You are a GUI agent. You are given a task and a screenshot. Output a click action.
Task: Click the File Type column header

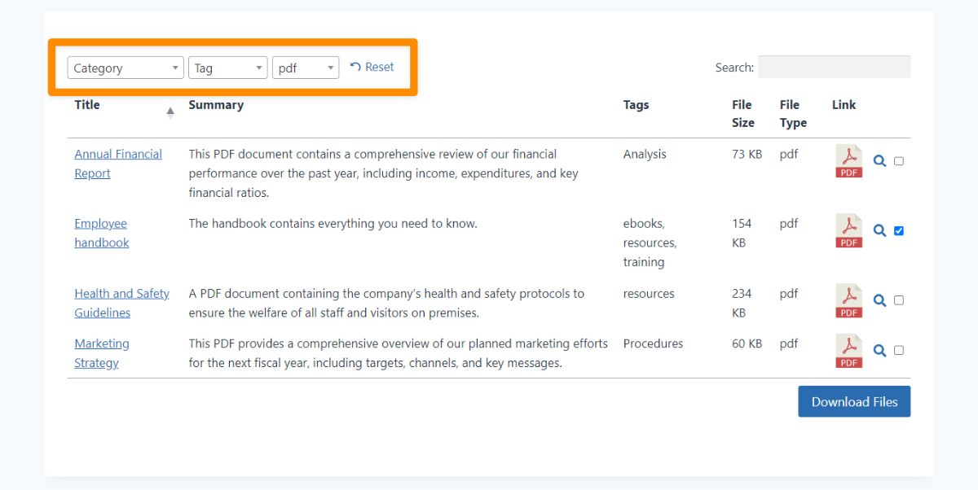[x=793, y=114]
